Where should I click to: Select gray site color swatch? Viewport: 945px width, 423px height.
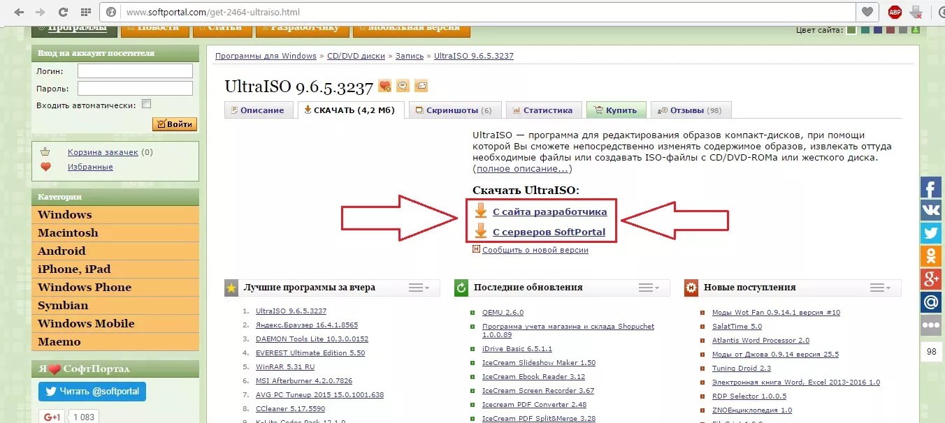click(x=903, y=29)
